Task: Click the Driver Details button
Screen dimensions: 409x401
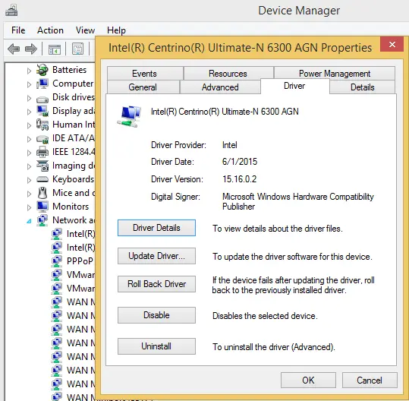Action: click(x=156, y=228)
